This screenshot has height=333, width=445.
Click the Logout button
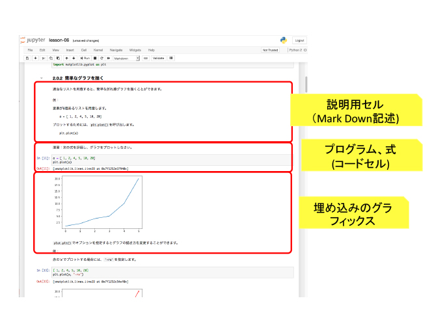[299, 40]
